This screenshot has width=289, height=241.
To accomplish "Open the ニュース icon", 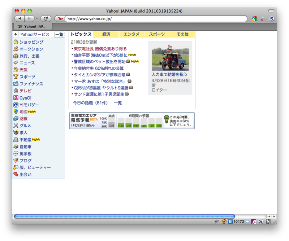I will coord(16,63).
